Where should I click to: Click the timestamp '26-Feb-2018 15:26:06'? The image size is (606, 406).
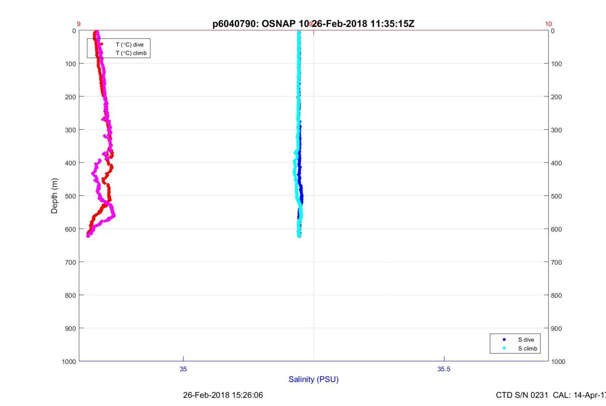[x=223, y=395]
